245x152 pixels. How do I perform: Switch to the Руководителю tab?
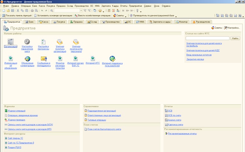(201, 22)
